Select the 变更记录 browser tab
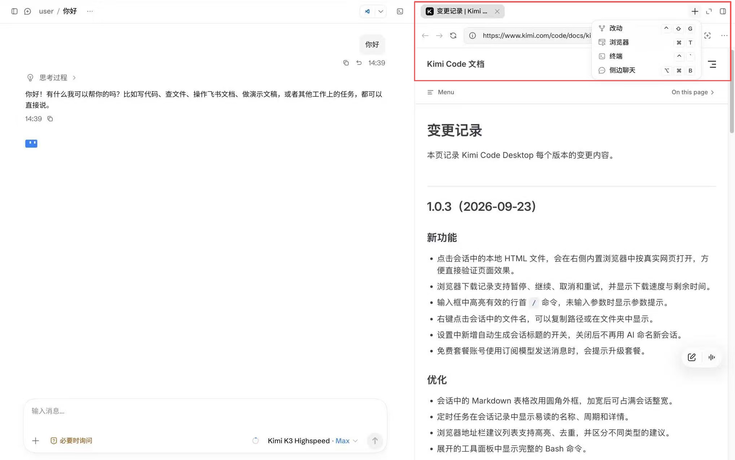This screenshot has height=460, width=735. [462, 11]
